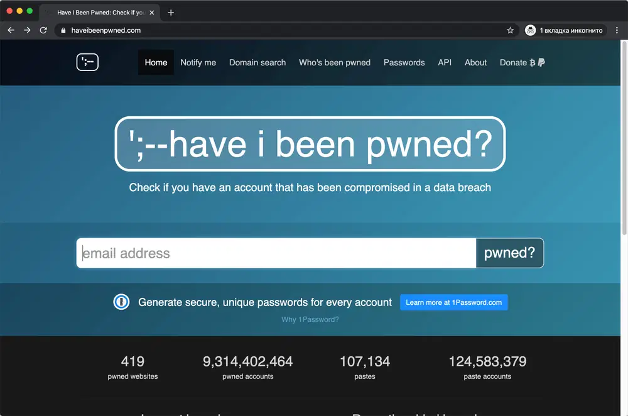Viewport: 628px width, 416px height.
Task: Open the Why 1Password? link
Action: click(310, 319)
